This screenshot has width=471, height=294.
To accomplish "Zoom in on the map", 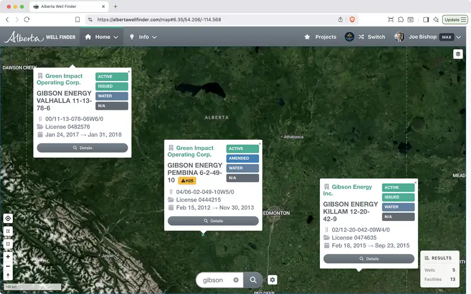I will point(8,256).
